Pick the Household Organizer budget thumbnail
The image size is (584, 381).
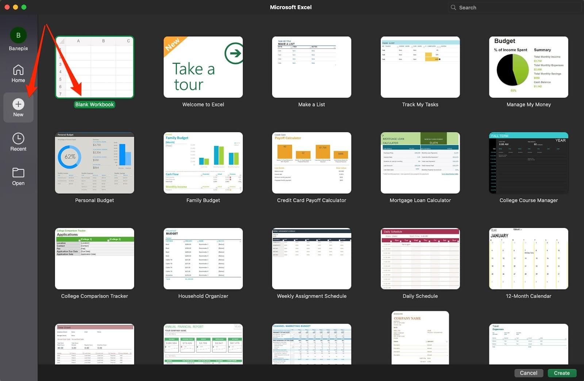203,259
